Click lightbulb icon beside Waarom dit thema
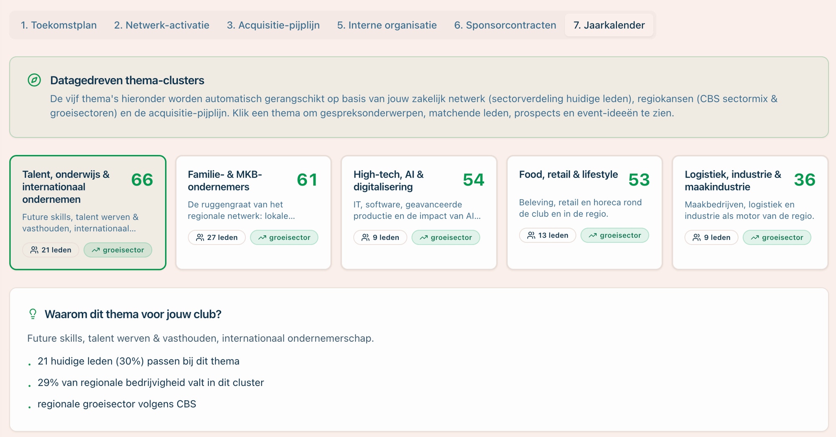Viewport: 836px width, 437px height. 33,314
